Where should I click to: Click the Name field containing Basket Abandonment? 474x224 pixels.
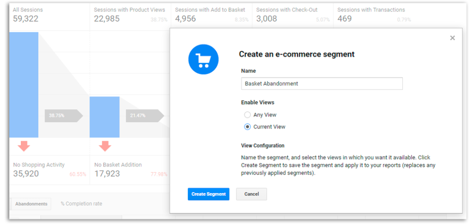tap(322, 84)
